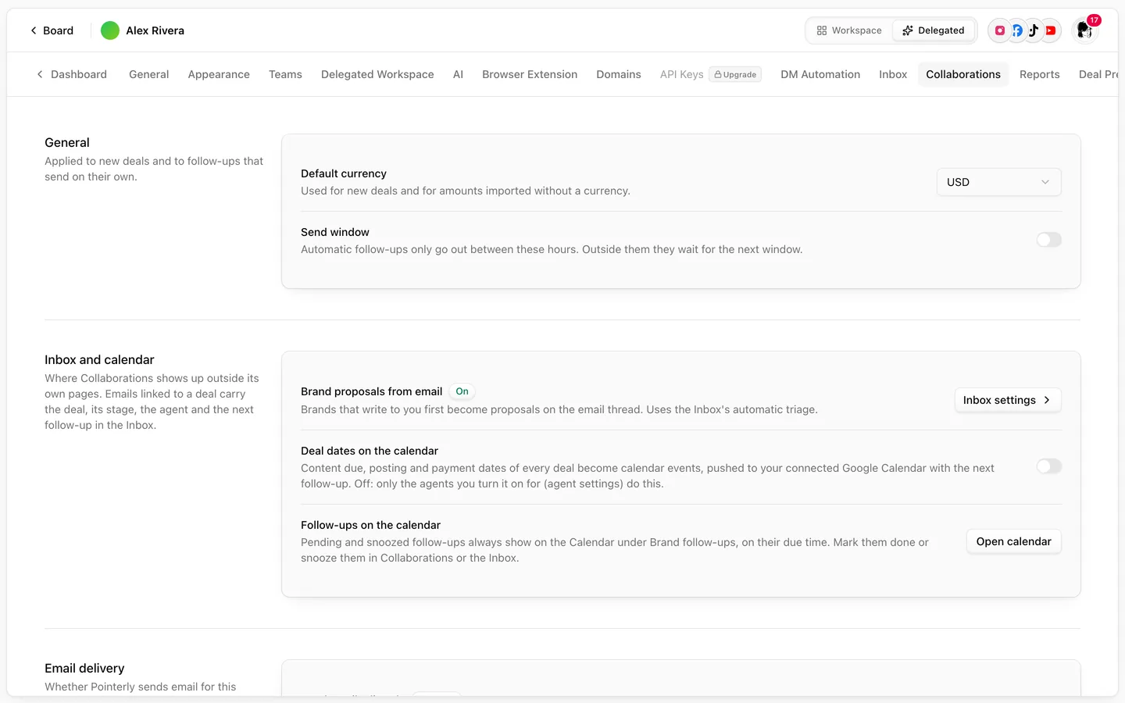Click the back chevron beside Dashboard
1125x703 pixels.
click(40, 74)
